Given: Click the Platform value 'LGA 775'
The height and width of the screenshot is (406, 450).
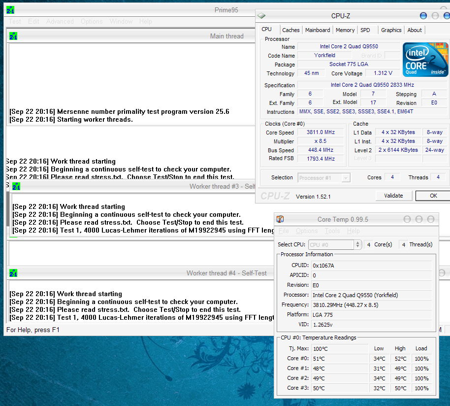Looking at the screenshot, I should (372, 315).
